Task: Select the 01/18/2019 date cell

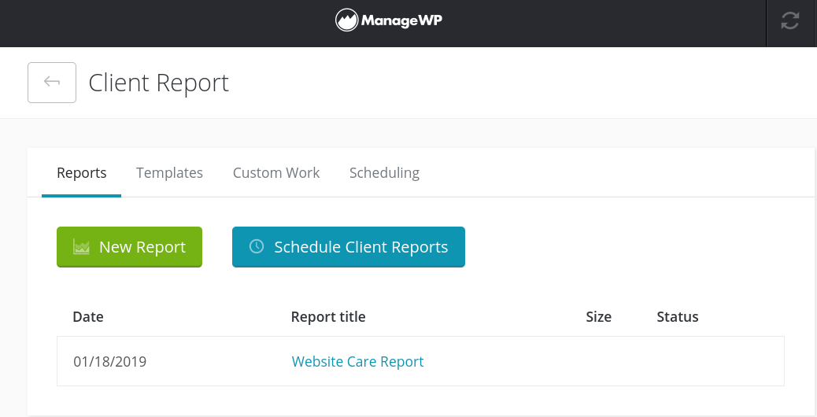Action: click(110, 362)
